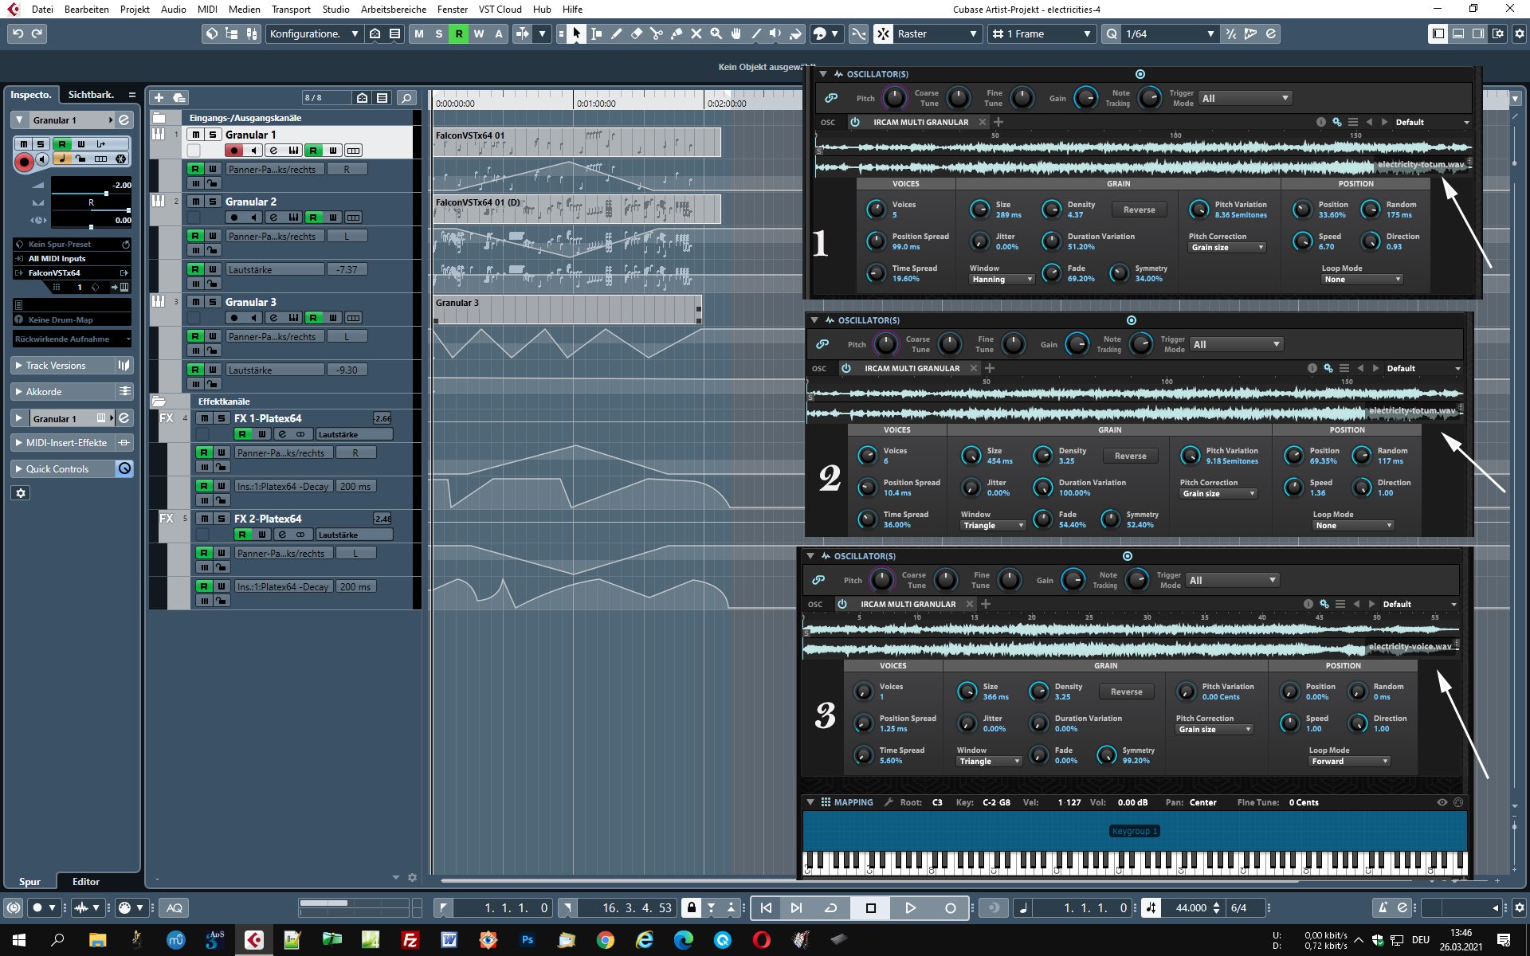Image resolution: width=1530 pixels, height=956 pixels.
Task: Open the Transport menu
Action: tap(291, 9)
